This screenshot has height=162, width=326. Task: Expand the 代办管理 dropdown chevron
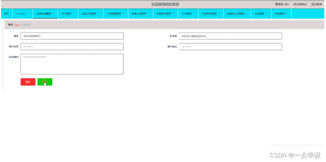[194, 14]
